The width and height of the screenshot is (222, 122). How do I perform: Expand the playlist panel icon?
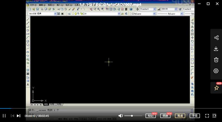[214, 116]
